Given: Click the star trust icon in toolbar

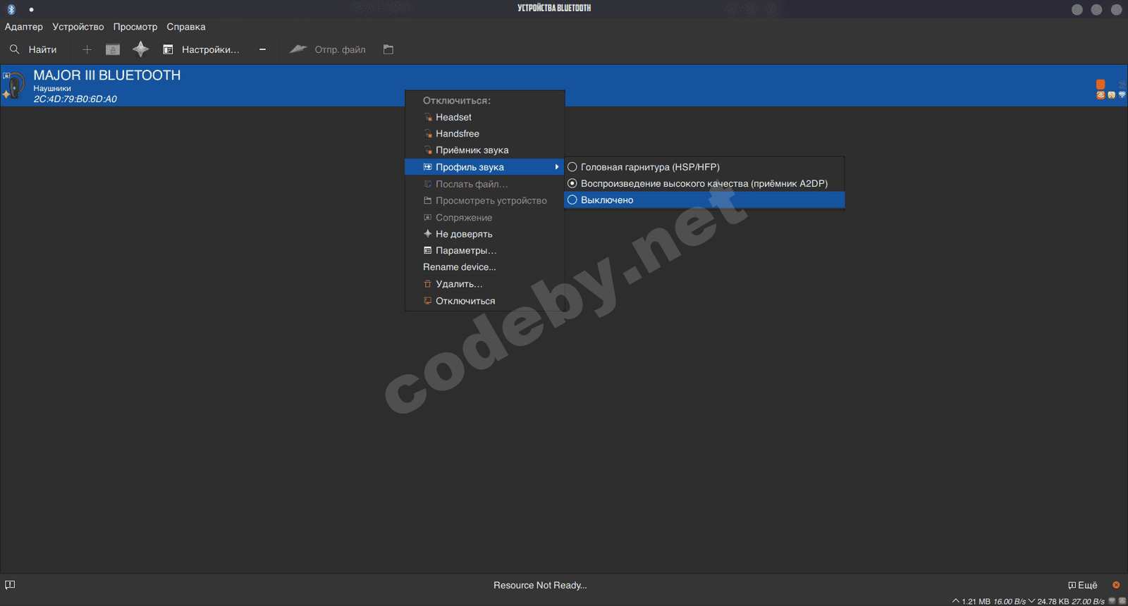Looking at the screenshot, I should [x=141, y=49].
